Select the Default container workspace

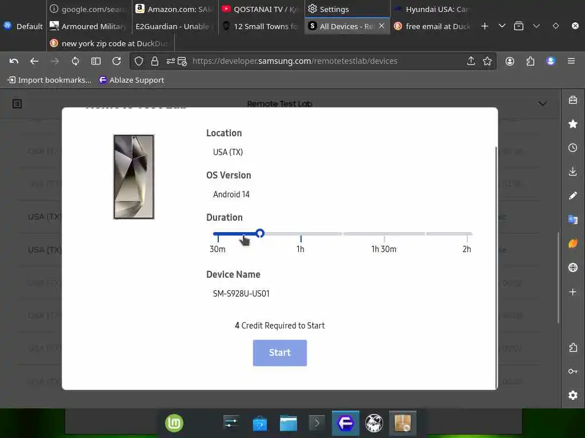pos(23,26)
